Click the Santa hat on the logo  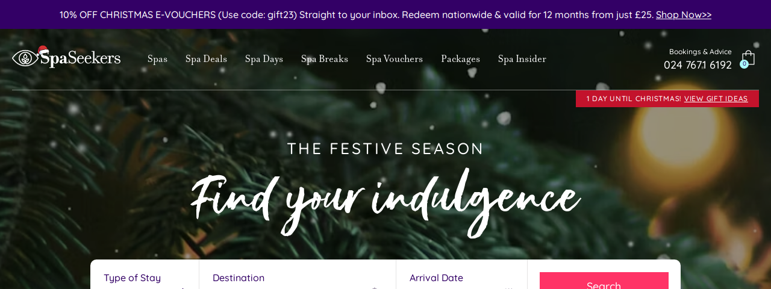point(43,51)
